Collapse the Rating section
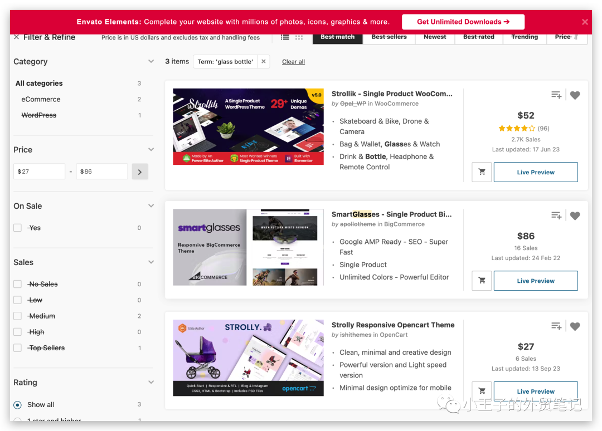Image resolution: width=602 pixels, height=431 pixels. [x=151, y=383]
